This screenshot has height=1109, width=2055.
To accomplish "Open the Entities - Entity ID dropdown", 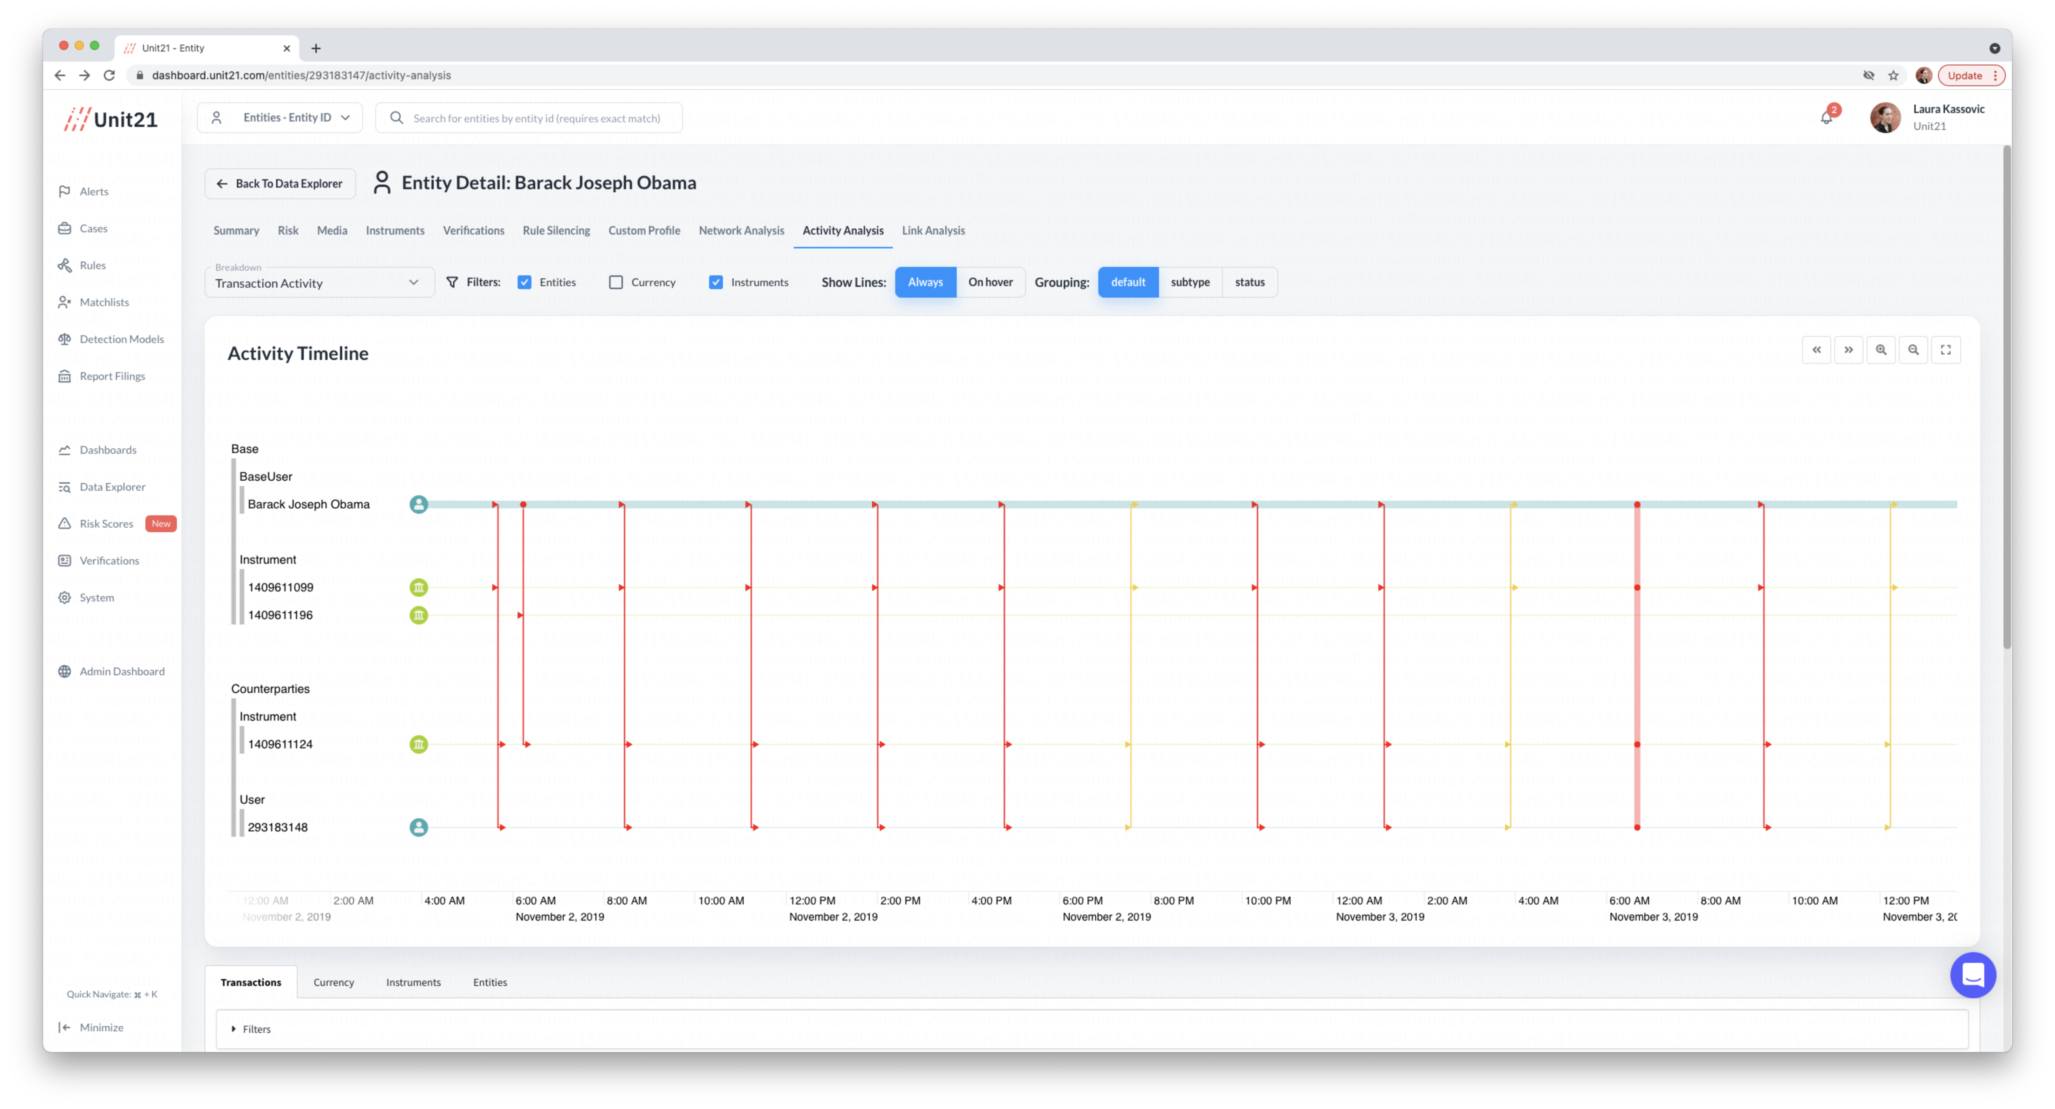I will 280,118.
